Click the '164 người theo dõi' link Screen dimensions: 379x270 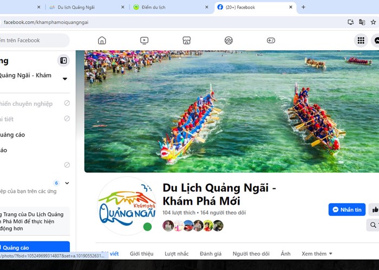[224, 213]
